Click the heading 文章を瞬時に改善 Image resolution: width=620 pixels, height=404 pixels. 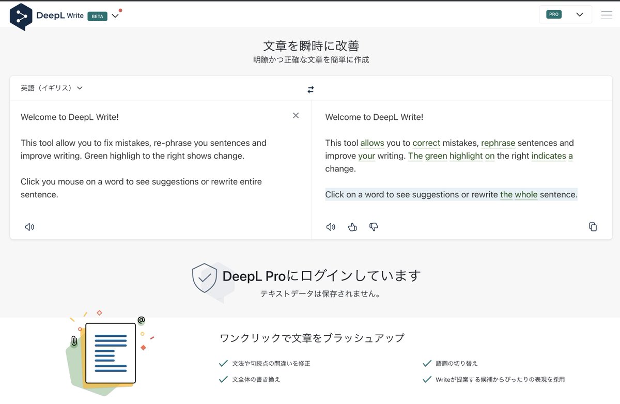pos(311,45)
